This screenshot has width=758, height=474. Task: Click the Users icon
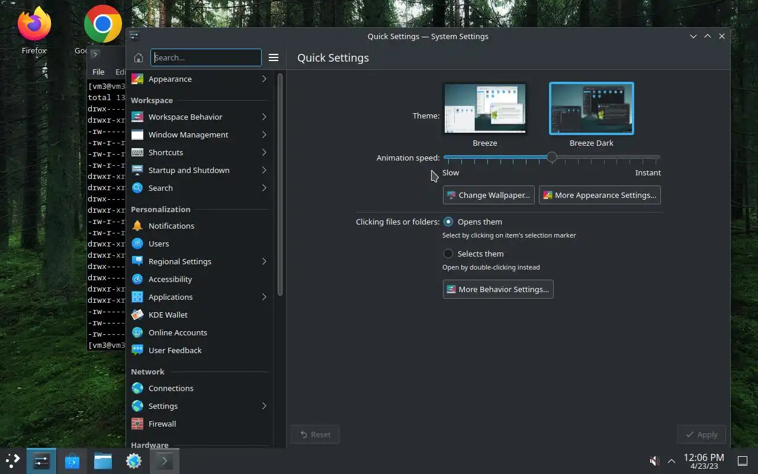point(137,244)
